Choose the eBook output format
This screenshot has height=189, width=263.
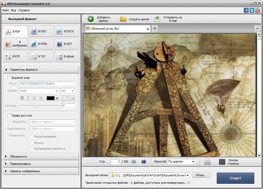(x=67, y=56)
